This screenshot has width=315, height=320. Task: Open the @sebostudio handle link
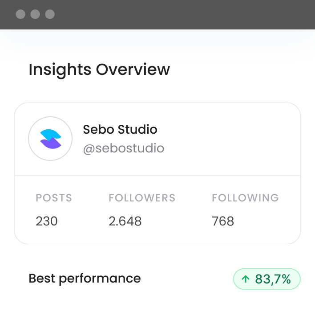coord(124,148)
